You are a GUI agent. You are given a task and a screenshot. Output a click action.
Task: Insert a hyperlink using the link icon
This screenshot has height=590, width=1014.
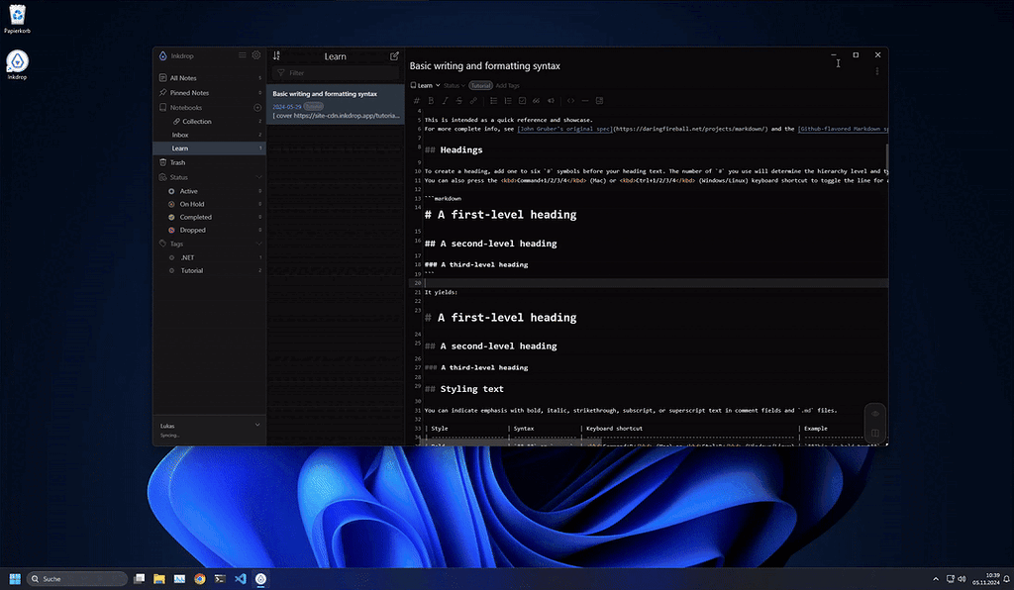pyautogui.click(x=473, y=100)
